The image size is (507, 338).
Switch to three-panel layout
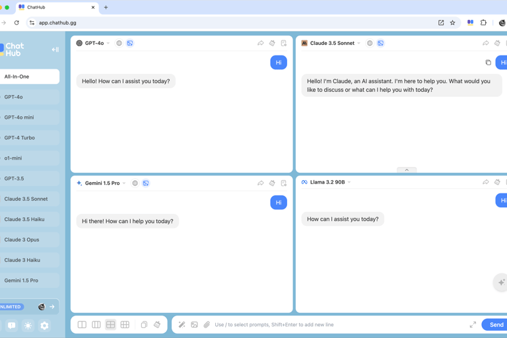tap(96, 324)
